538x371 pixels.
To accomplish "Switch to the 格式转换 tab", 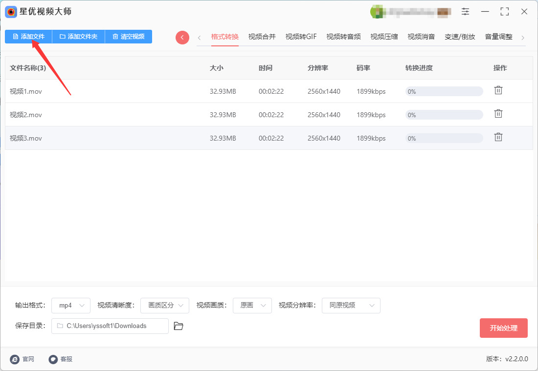I will point(225,37).
